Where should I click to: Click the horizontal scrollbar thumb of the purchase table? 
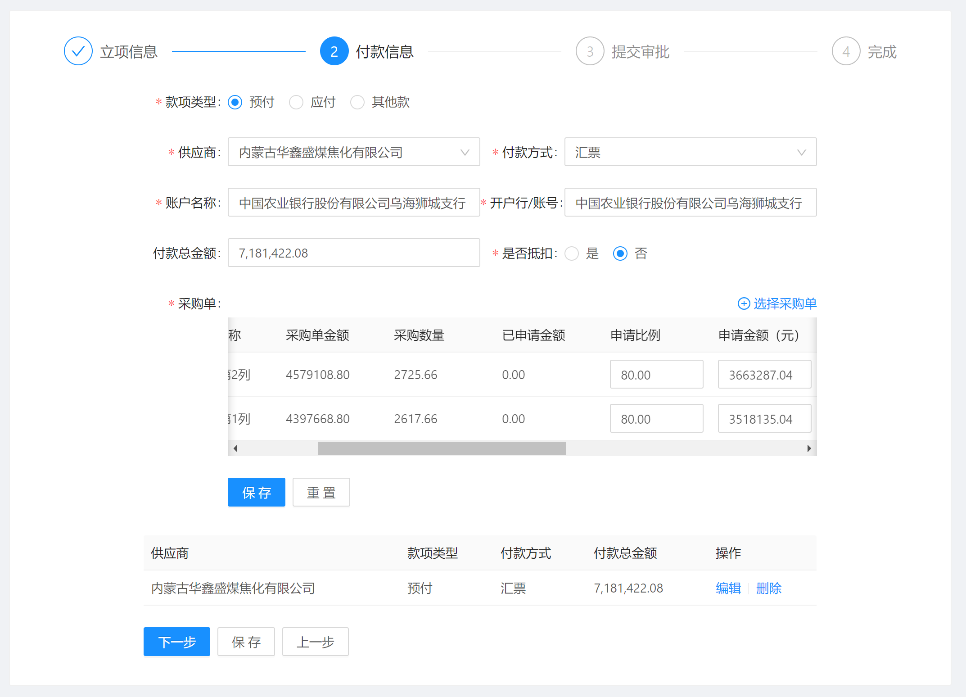coord(441,448)
